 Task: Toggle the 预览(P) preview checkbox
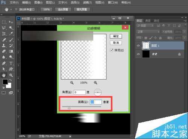pyautogui.click(x=111, y=50)
